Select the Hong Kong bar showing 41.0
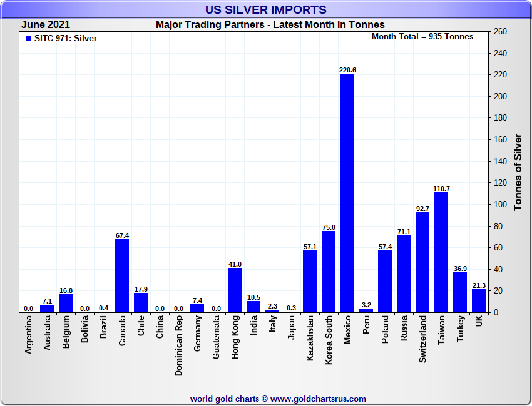Viewport: 532px width, 406px height. click(x=235, y=290)
